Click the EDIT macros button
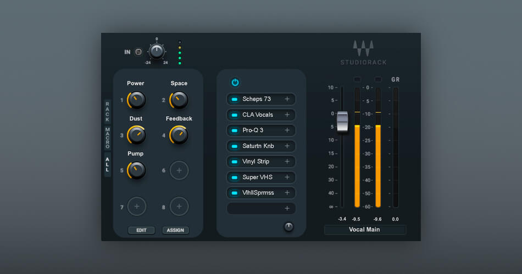 [141, 230]
